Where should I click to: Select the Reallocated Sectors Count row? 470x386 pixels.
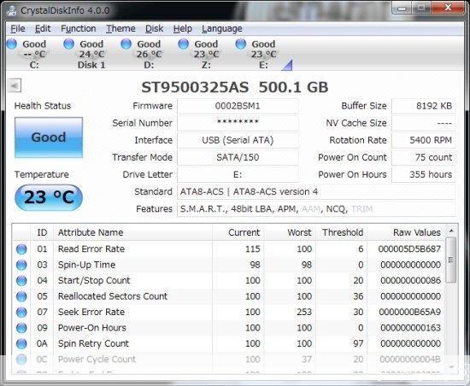tap(228, 296)
